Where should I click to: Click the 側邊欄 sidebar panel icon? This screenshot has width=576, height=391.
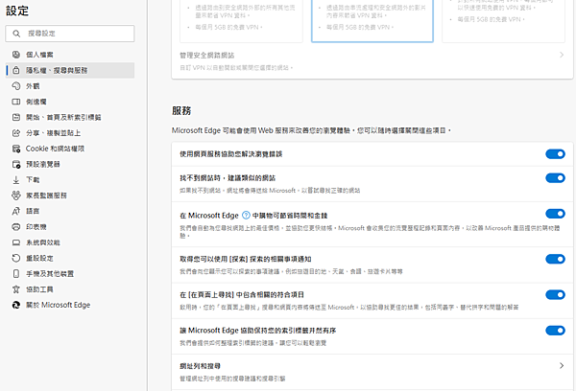point(15,102)
